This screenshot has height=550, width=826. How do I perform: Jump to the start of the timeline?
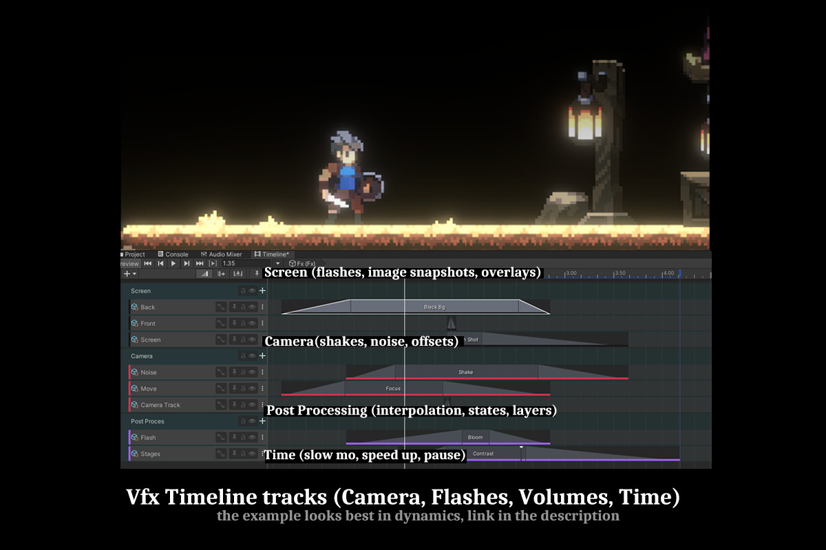click(147, 263)
